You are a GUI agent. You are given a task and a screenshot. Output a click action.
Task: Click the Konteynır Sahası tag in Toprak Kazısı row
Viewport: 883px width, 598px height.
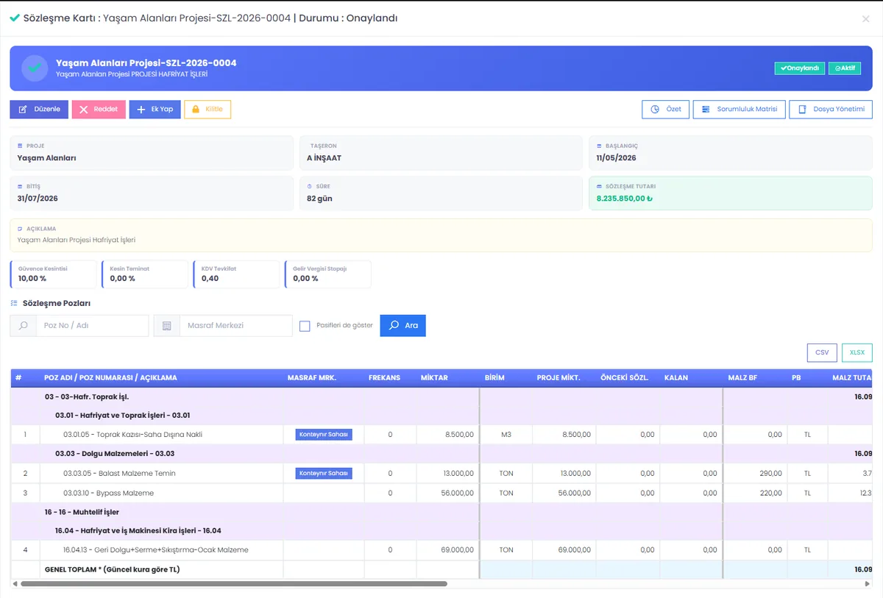[324, 435]
